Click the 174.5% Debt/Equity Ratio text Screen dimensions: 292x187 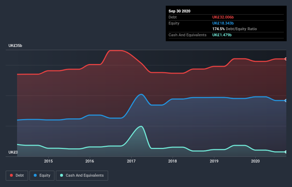pyautogui.click(x=234, y=29)
